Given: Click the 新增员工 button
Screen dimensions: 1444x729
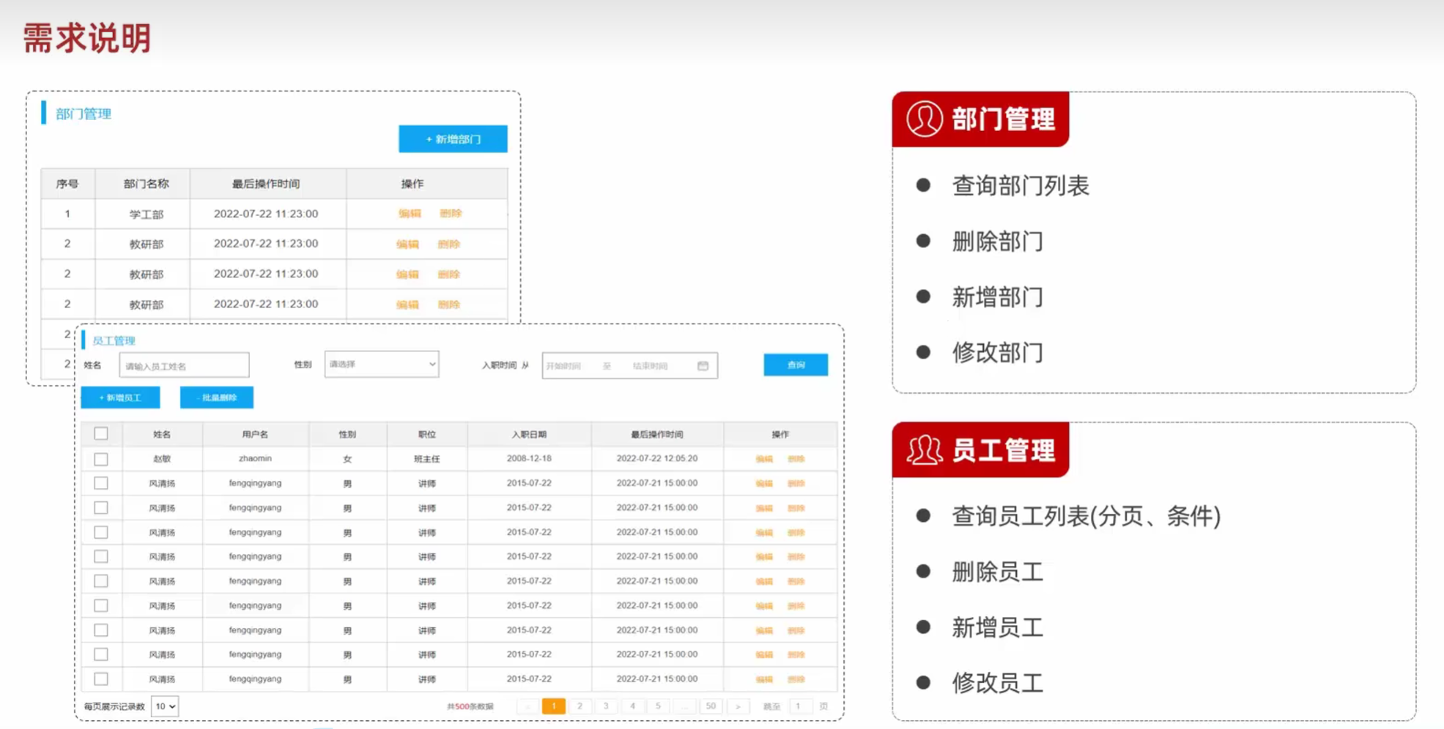Looking at the screenshot, I should click(121, 397).
